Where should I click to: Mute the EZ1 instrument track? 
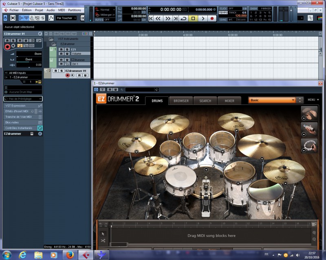(x=61, y=49)
